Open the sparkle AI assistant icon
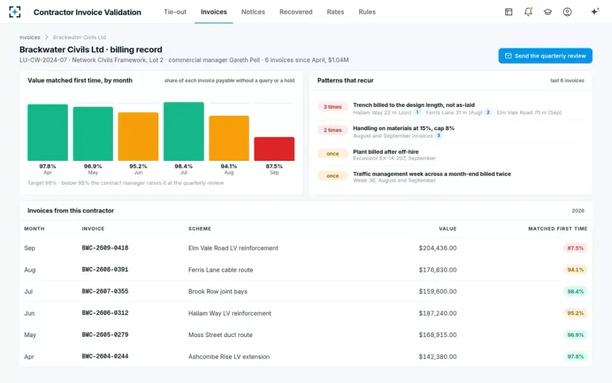The image size is (612, 383). [x=595, y=12]
